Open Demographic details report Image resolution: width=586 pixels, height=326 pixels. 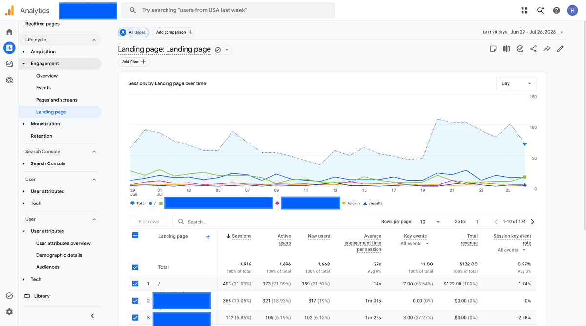coord(59,255)
